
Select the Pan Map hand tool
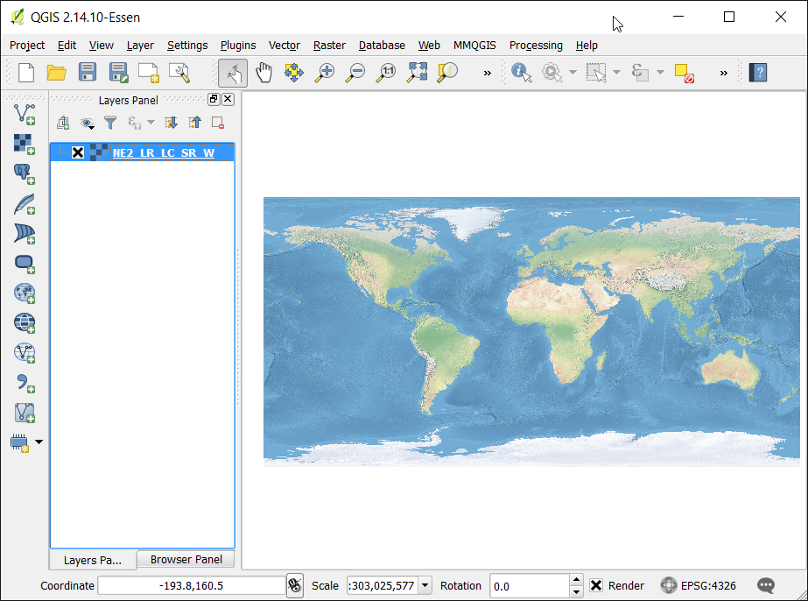(263, 73)
